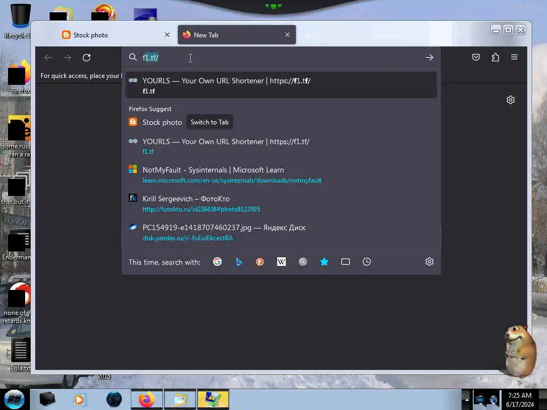Close the New Tab tab

point(287,35)
